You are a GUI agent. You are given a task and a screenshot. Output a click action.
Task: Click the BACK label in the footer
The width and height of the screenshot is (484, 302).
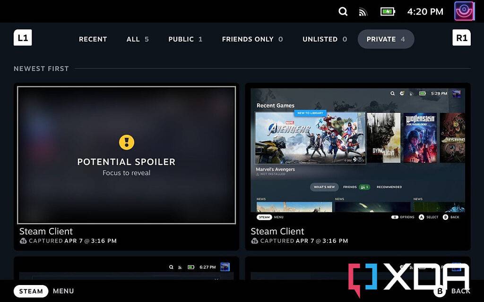461,291
